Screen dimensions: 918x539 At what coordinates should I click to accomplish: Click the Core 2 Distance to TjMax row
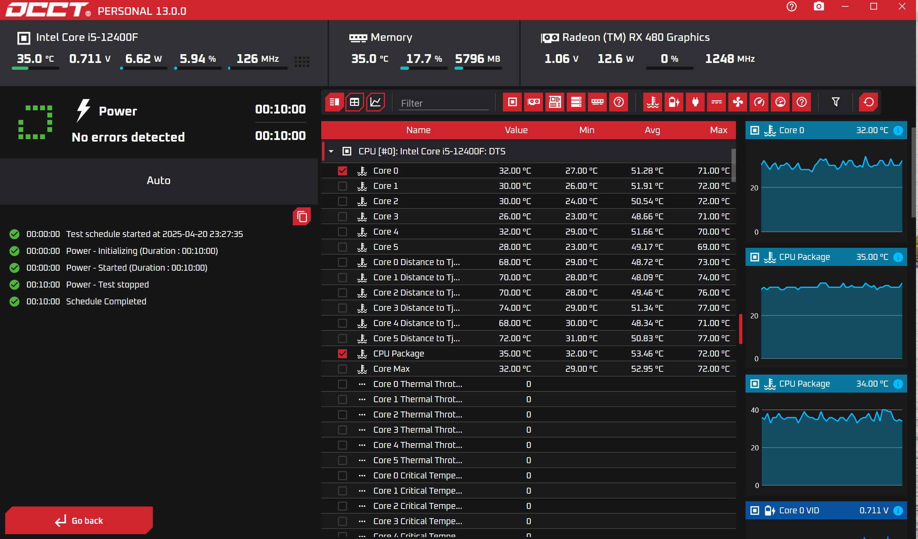(528, 293)
